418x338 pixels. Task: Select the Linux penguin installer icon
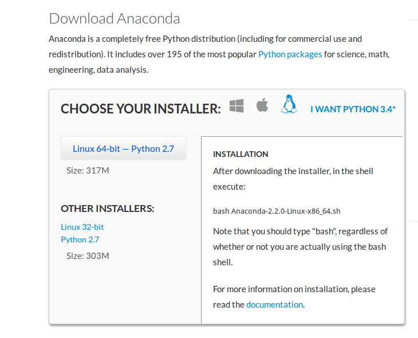(x=289, y=104)
